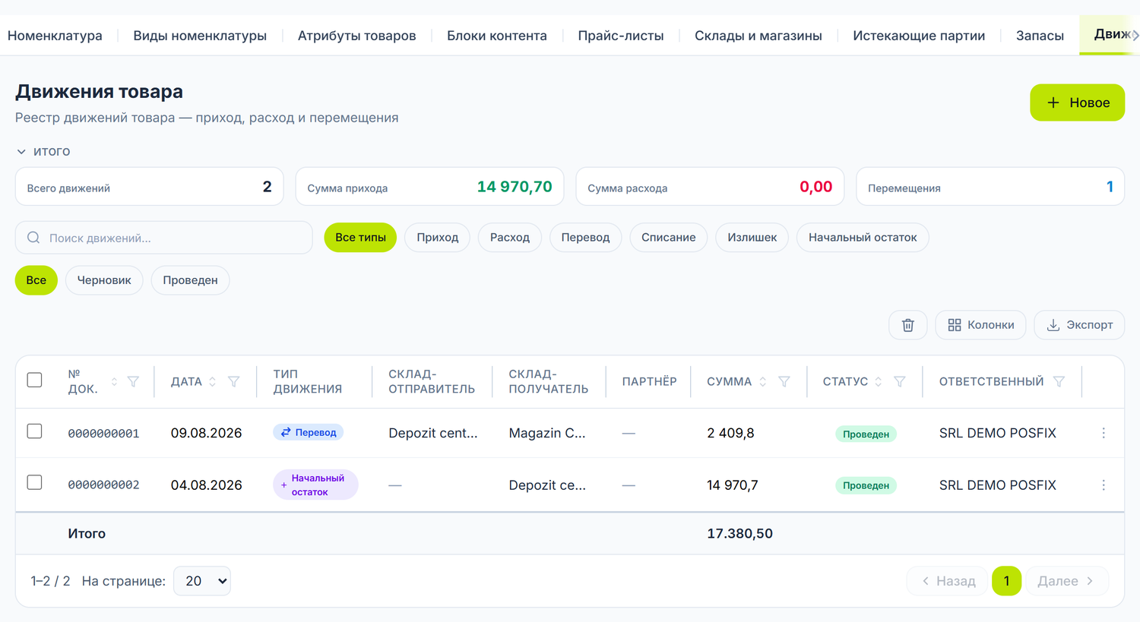Select page 1 pagination button
The height and width of the screenshot is (622, 1140).
click(1006, 581)
